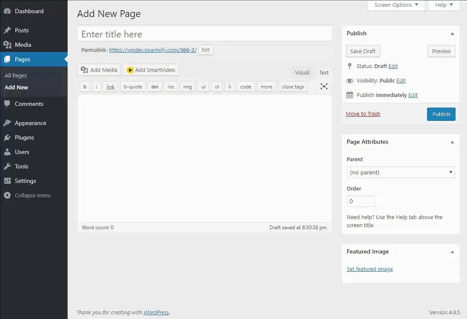Click the Collapse menu arrow icon
The width and height of the screenshot is (467, 319).
tap(8, 195)
